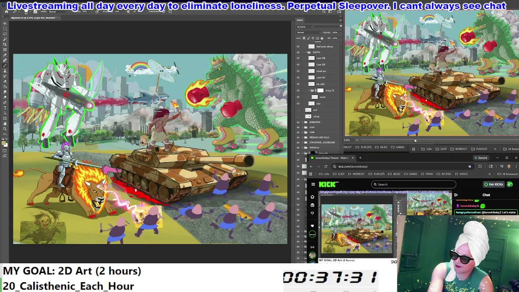Open the Layers panel menu icon
The width and height of the screenshot is (519, 292).
point(341,20)
